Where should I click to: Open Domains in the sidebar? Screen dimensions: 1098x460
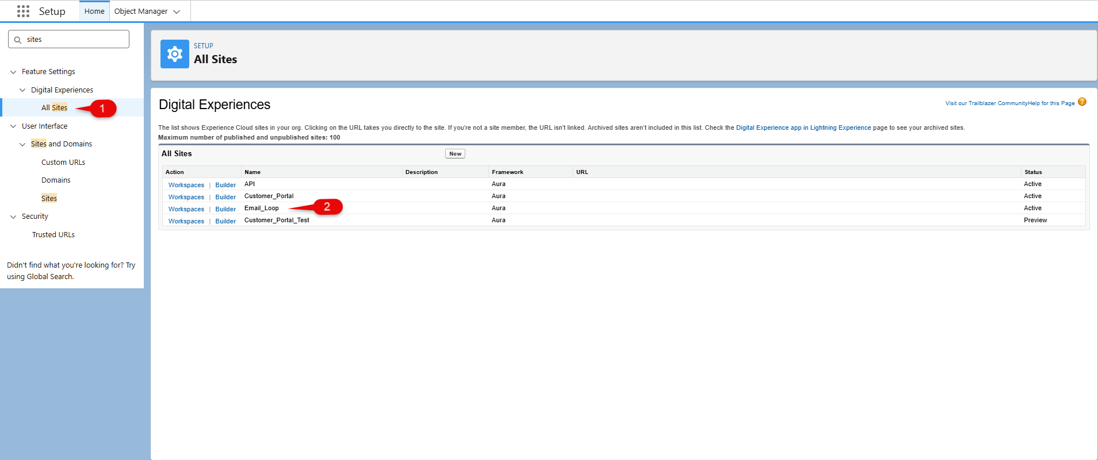56,180
